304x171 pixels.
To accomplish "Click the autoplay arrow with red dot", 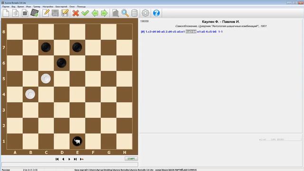I will coord(82,159).
